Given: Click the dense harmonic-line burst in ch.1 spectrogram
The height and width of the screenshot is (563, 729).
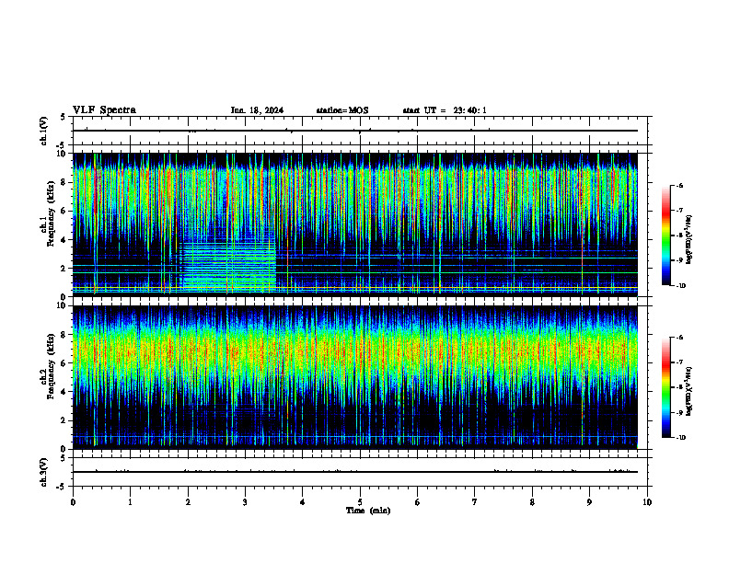Looking at the screenshot, I should click(229, 266).
